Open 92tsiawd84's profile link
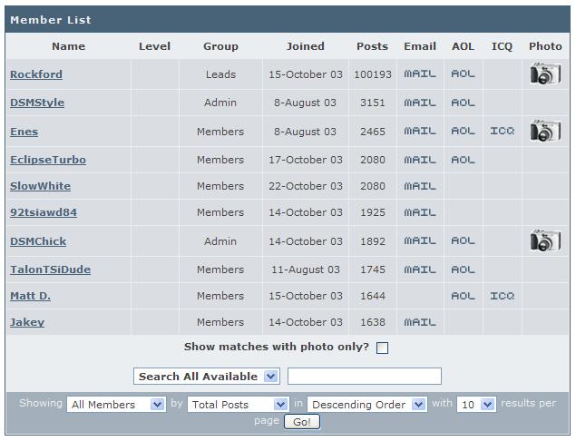The image size is (576, 441). click(44, 212)
